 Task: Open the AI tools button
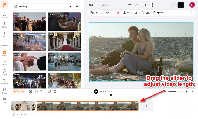pos(118,13)
